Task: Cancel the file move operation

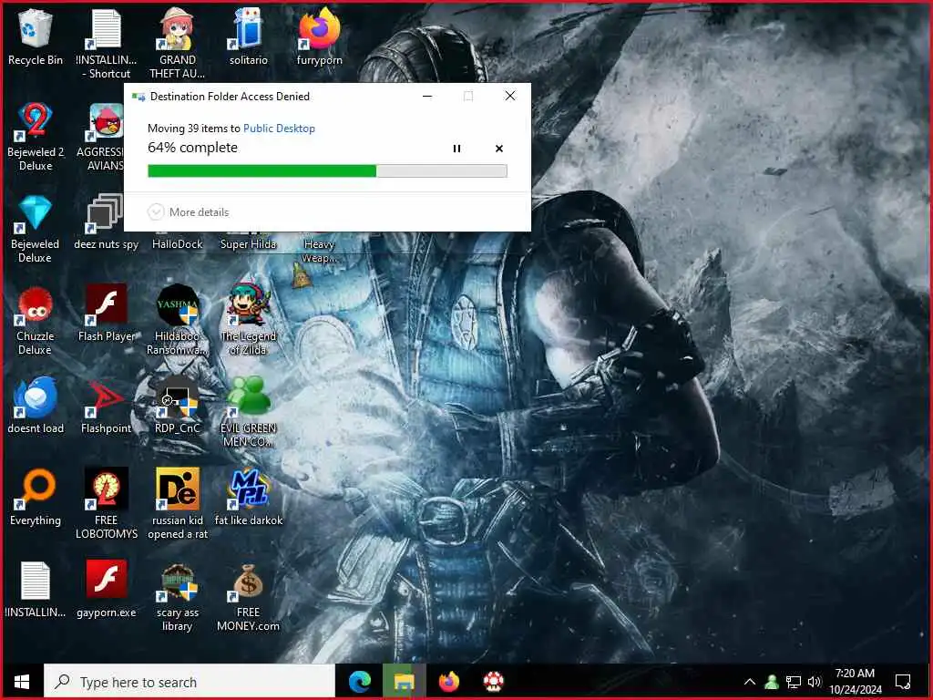Action: coord(499,149)
